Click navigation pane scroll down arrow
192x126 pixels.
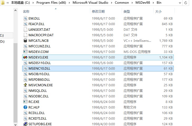[x=15, y=125]
